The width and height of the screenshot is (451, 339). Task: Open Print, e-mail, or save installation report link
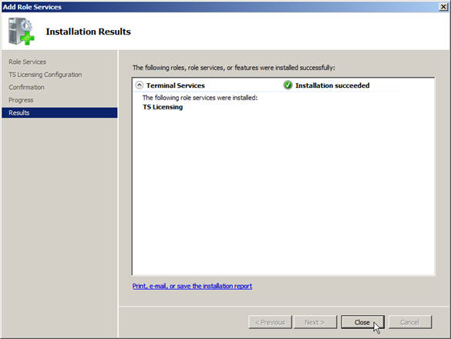[192, 286]
